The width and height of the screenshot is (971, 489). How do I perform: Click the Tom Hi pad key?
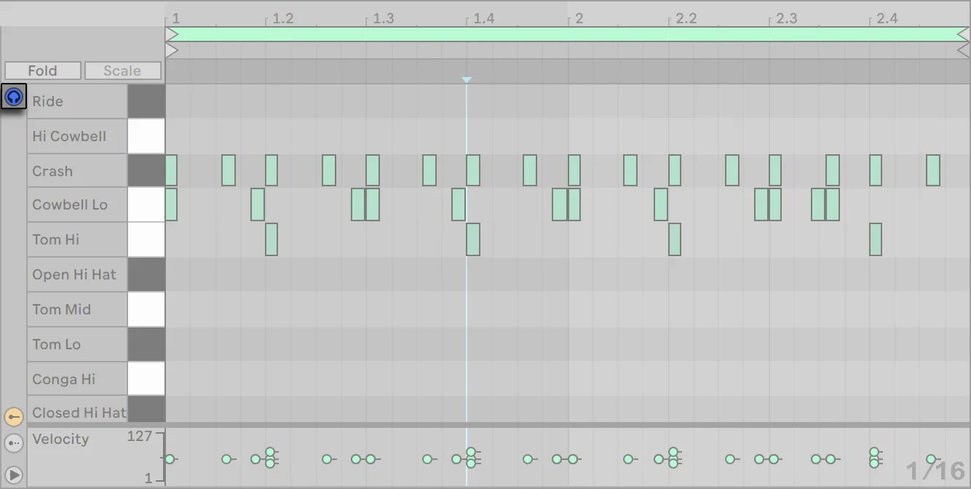click(x=146, y=239)
